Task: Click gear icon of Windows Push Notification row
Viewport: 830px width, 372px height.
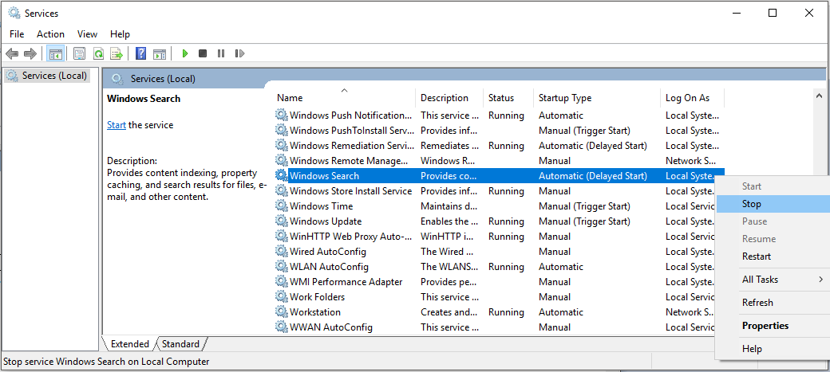Action: pyautogui.click(x=282, y=116)
